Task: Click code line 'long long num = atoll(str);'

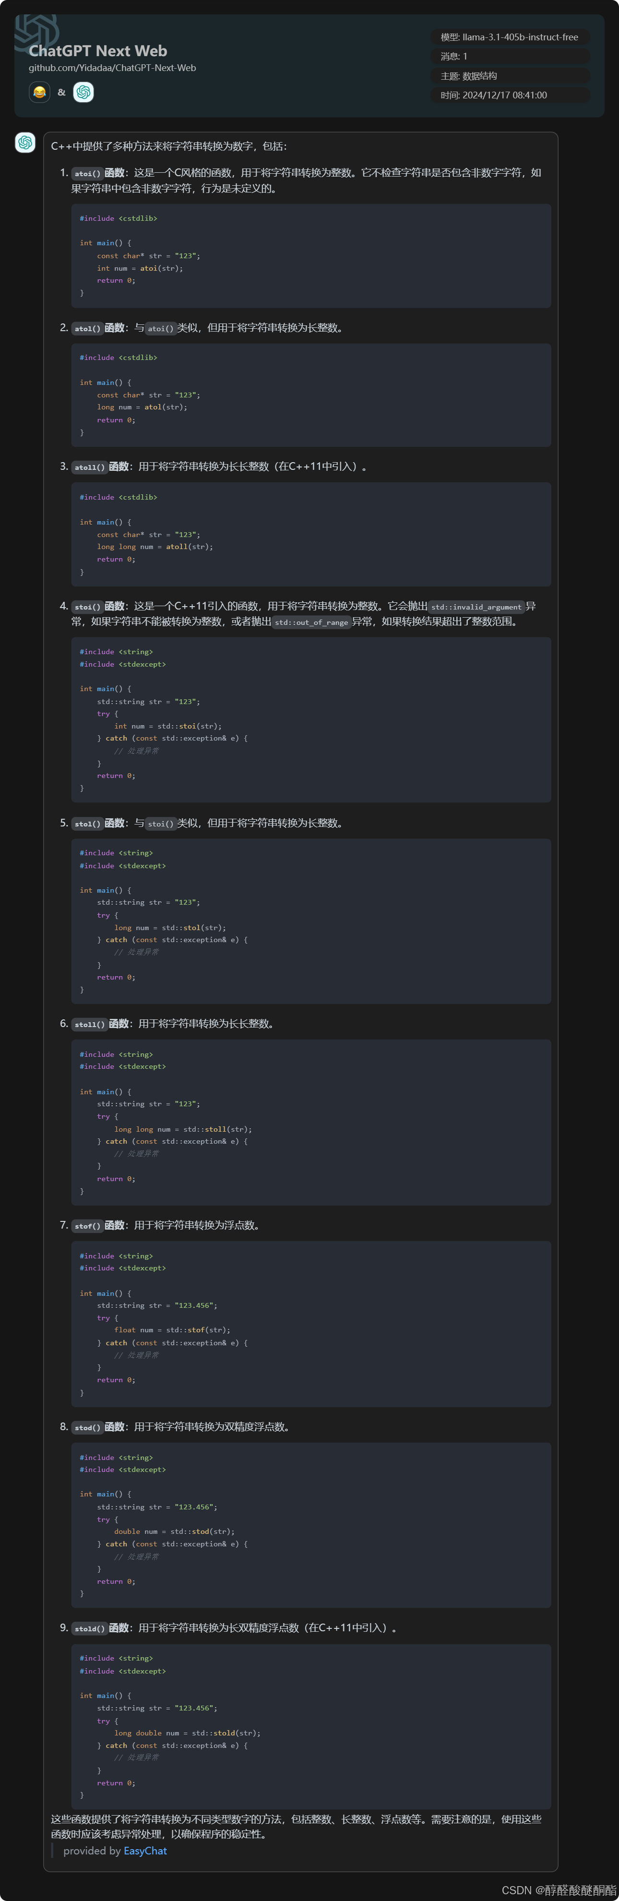Action: [x=155, y=547]
